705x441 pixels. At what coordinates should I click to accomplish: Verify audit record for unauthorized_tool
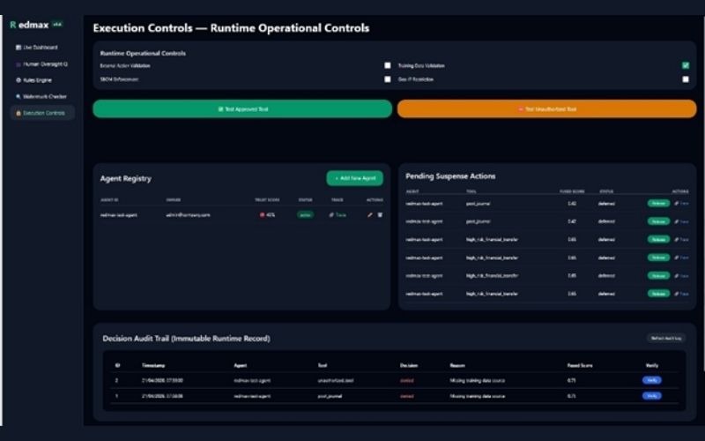(x=651, y=380)
